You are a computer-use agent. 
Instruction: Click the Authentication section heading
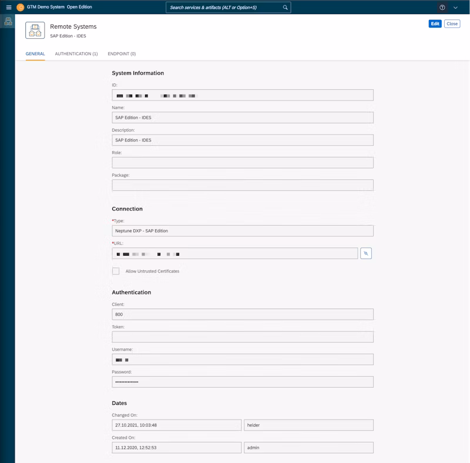(131, 292)
